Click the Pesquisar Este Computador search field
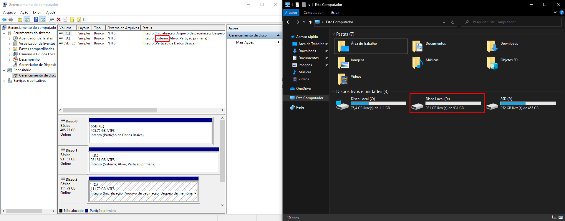565x221 pixels. pyautogui.click(x=511, y=22)
